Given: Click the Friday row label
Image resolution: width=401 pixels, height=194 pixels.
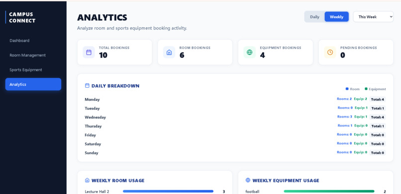Looking at the screenshot, I should (90, 135).
